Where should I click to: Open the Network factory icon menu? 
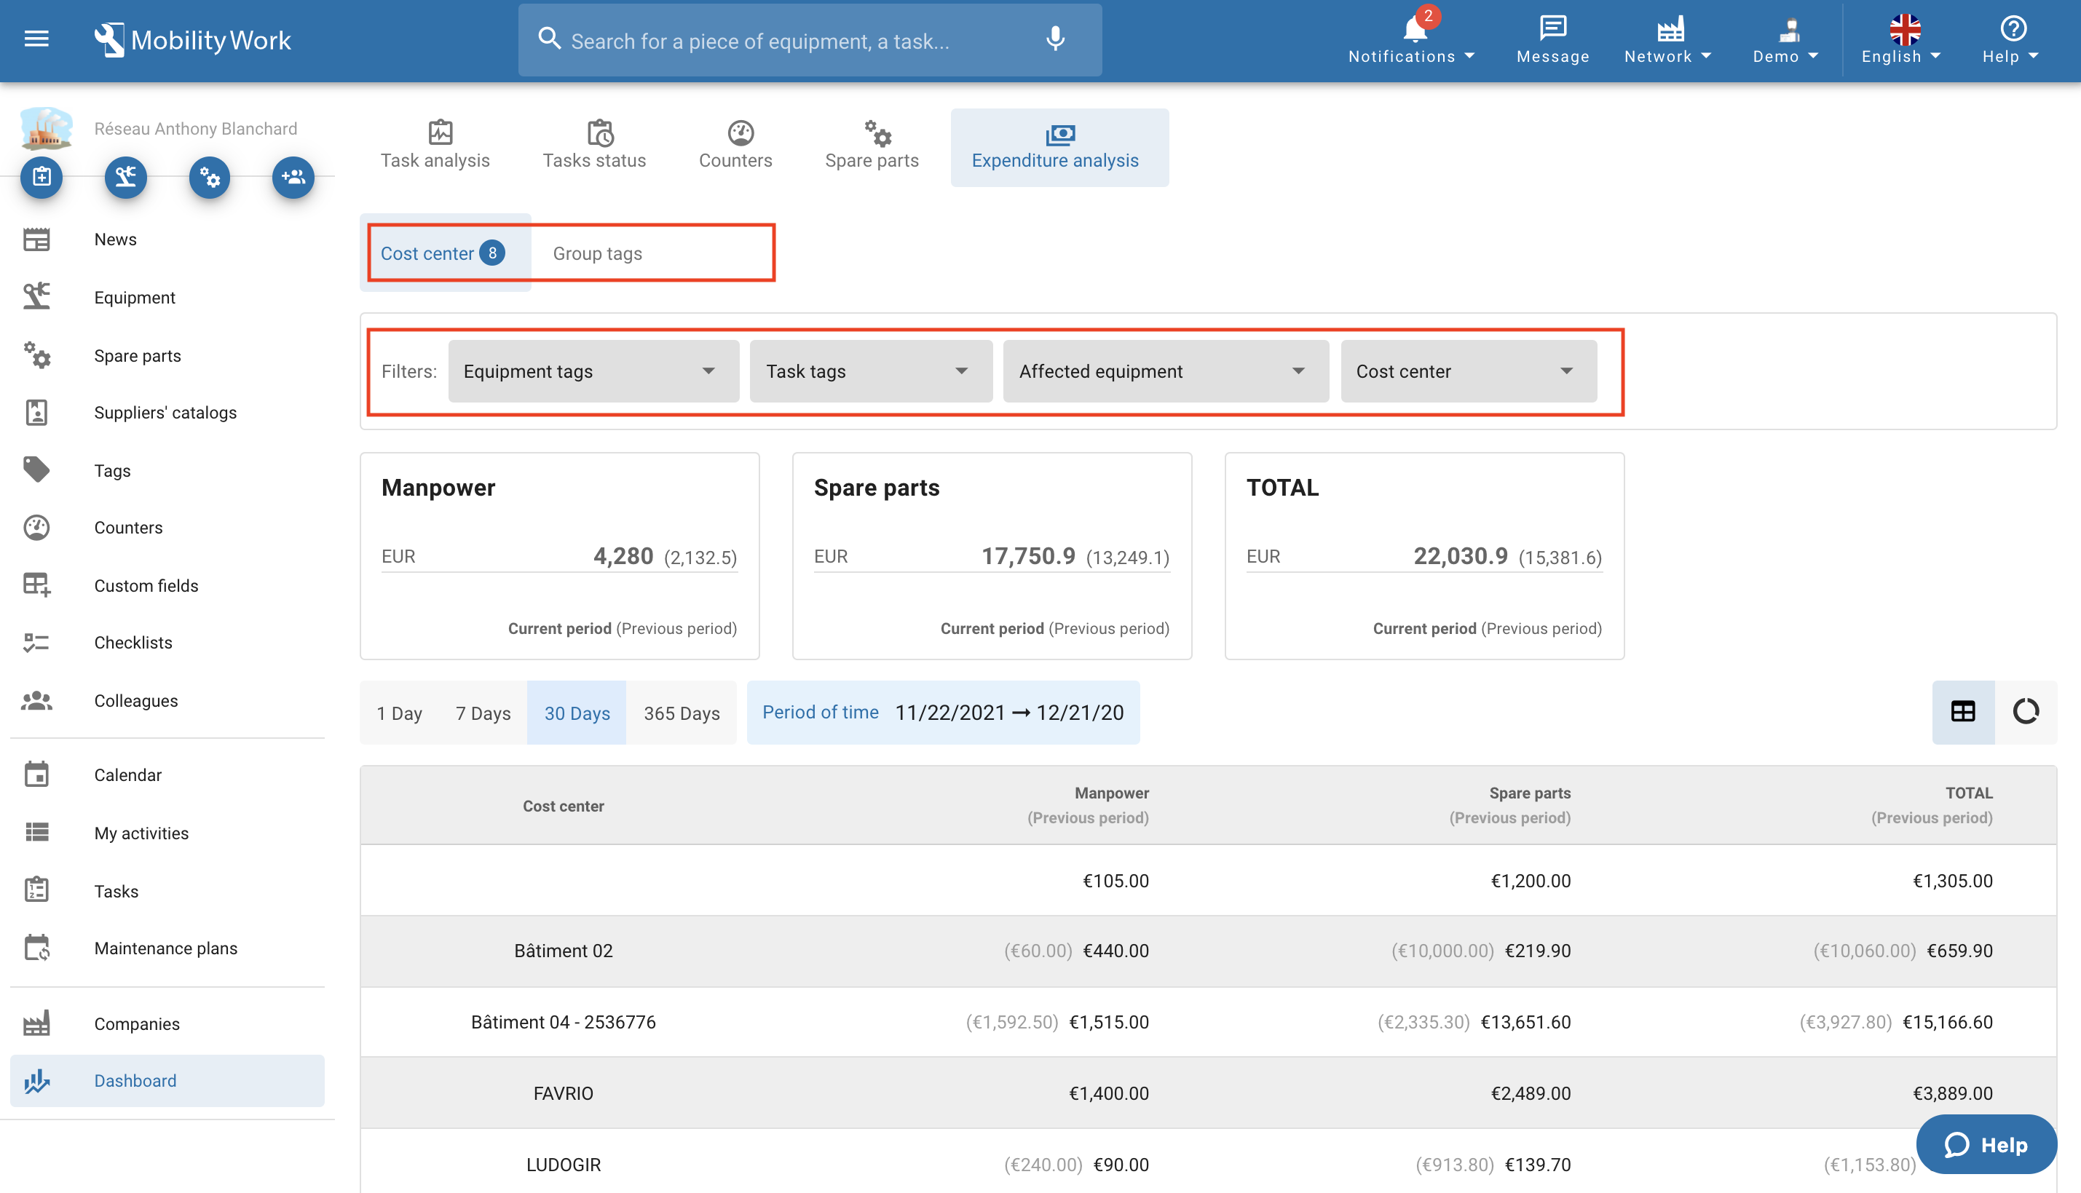pos(1670,28)
